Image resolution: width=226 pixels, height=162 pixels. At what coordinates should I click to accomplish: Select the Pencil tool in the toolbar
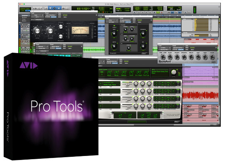[67, 8]
